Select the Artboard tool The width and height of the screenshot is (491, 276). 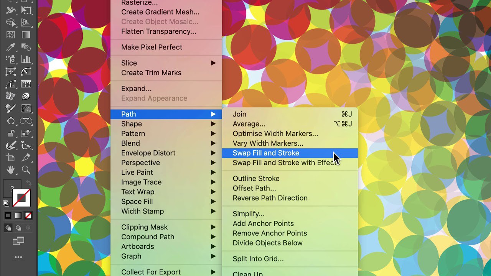pyautogui.click(x=11, y=158)
